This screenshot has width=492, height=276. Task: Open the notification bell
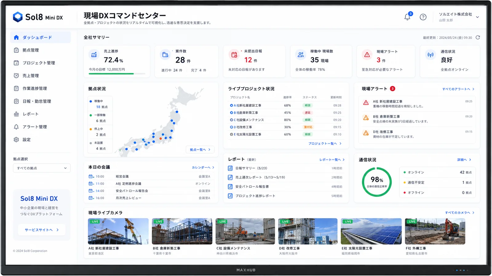point(407,17)
